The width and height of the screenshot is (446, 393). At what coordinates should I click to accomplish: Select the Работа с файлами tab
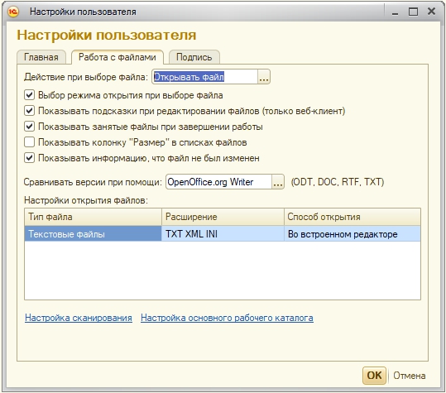(x=117, y=57)
